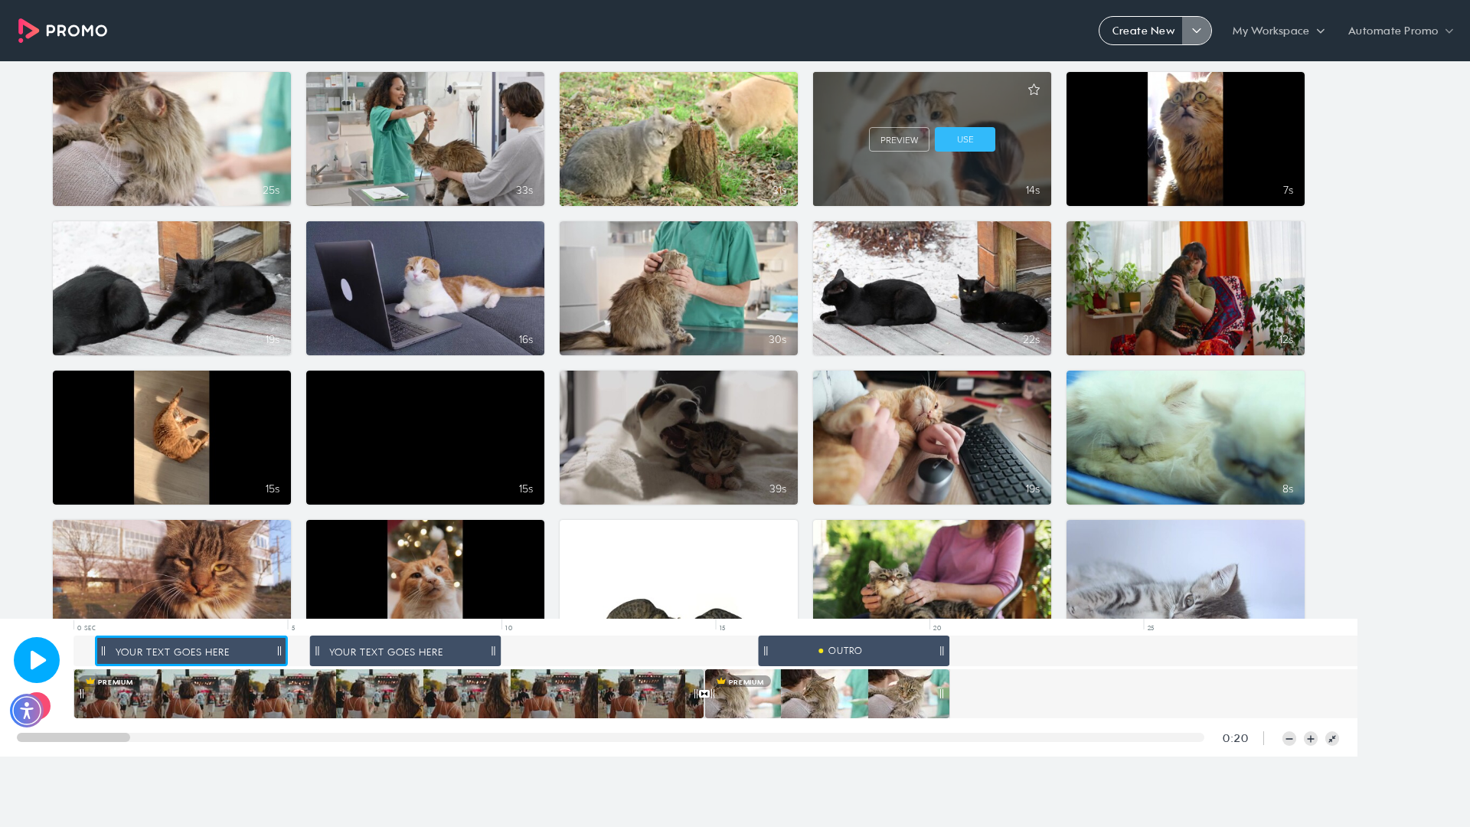Open the My Workspace menu
Screen dimensions: 1470x827
(1278, 31)
